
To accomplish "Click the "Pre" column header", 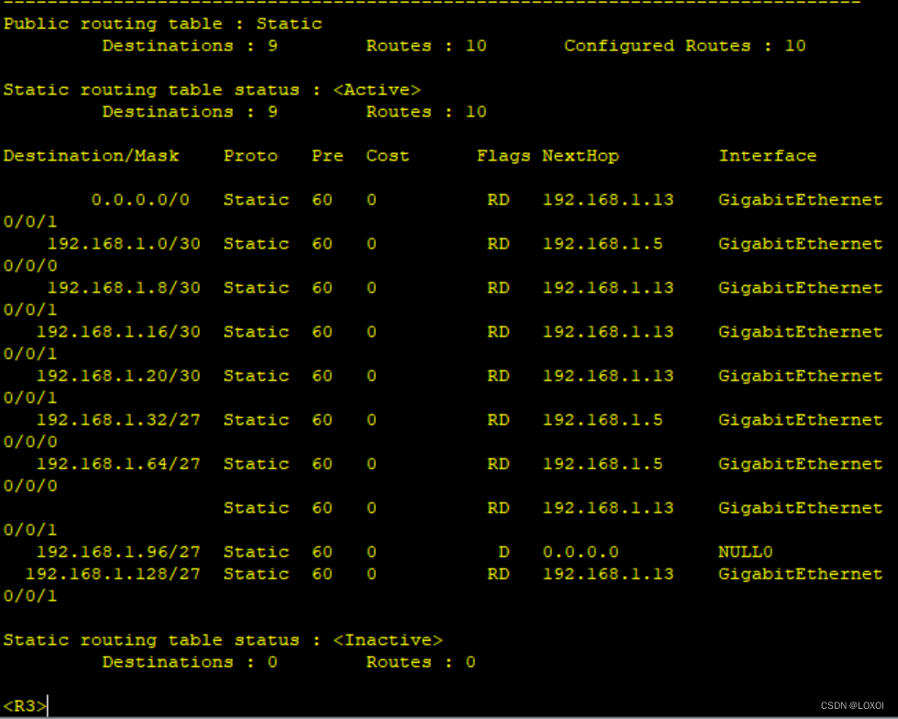I will (x=327, y=156).
